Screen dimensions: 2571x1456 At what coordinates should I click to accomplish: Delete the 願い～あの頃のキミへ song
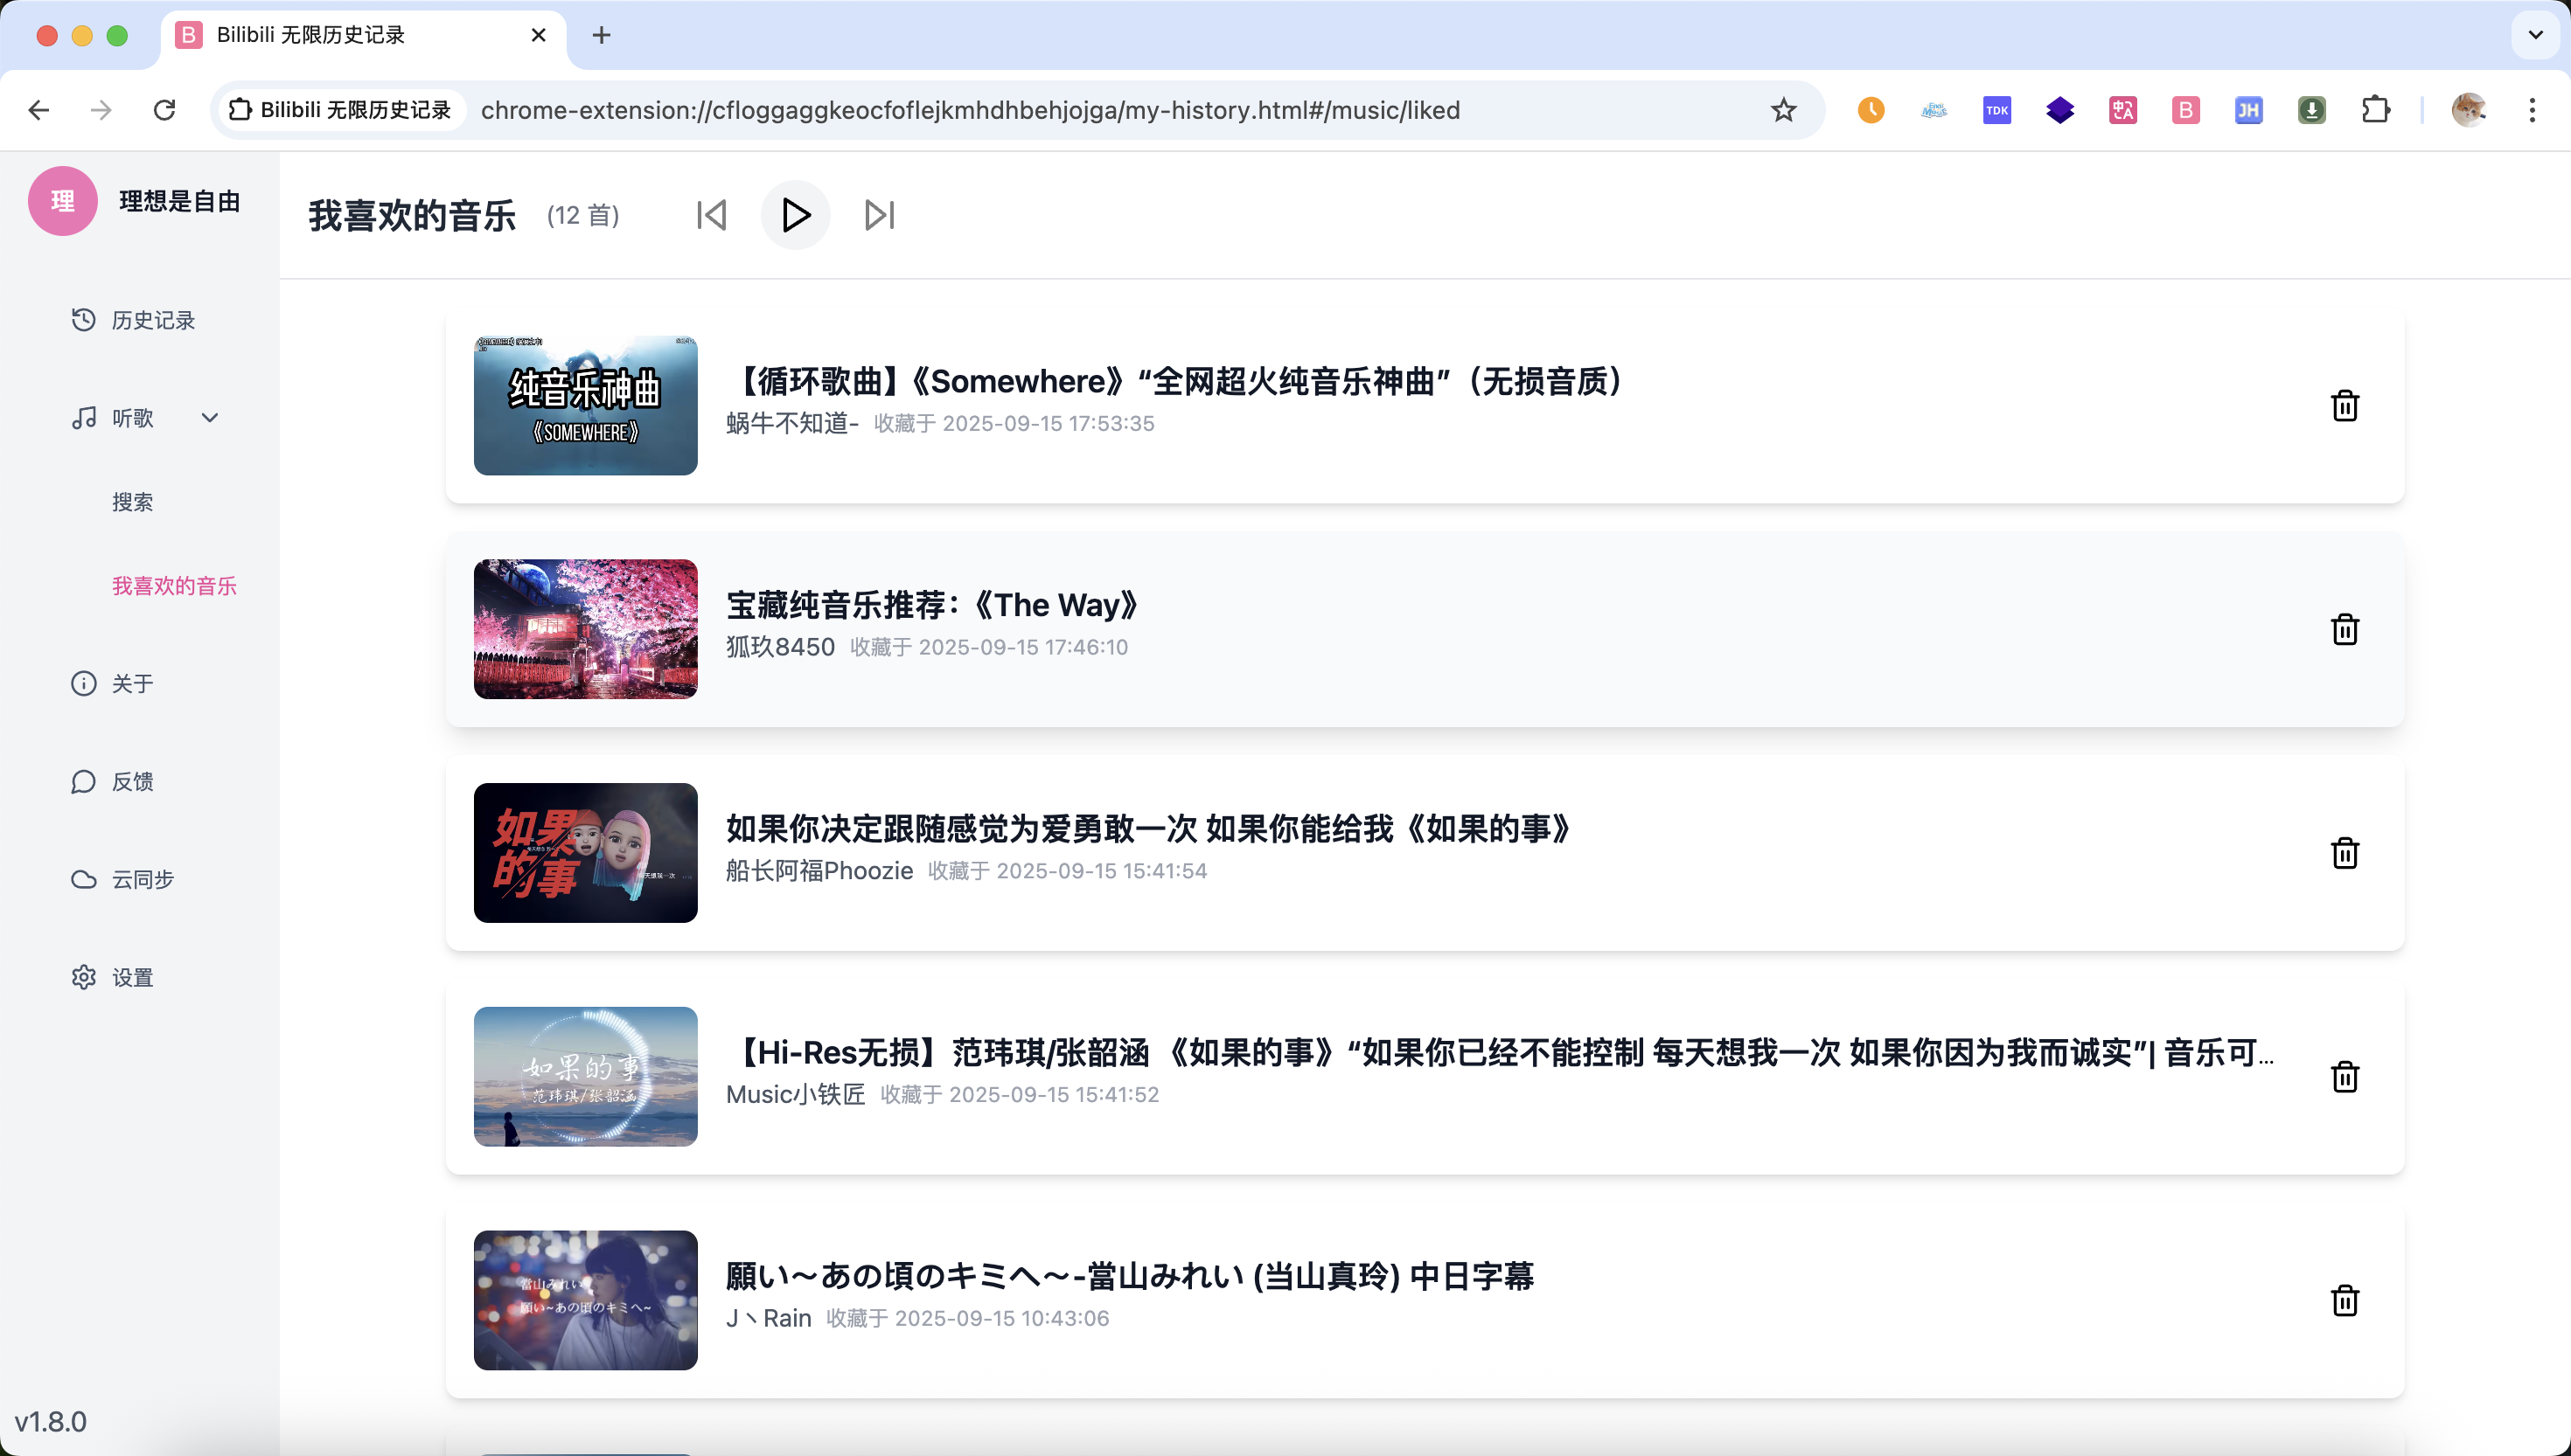tap(2344, 1300)
